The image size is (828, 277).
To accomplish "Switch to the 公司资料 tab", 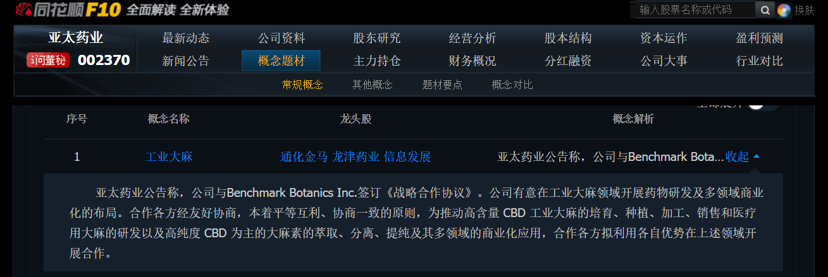I will point(281,38).
